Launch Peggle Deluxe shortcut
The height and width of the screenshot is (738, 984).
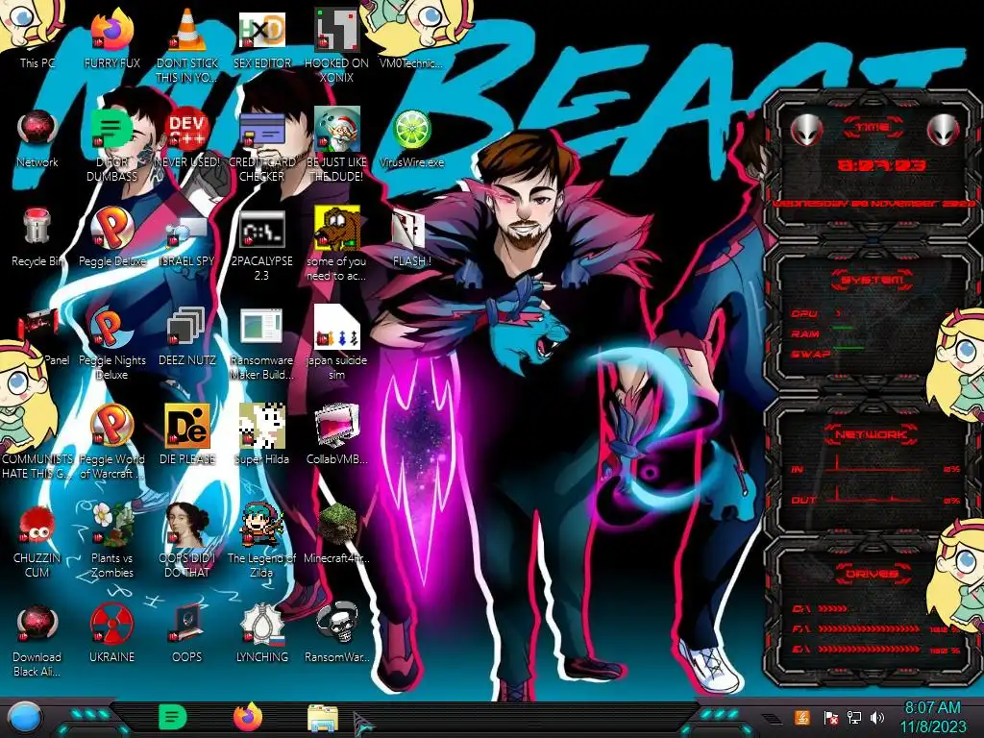111,235
